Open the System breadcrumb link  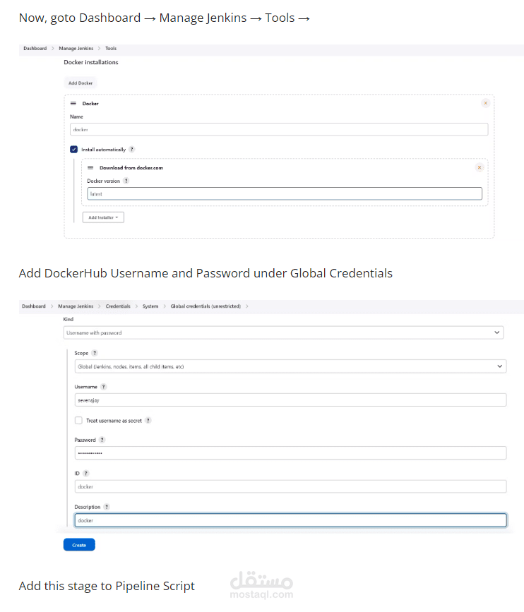tap(150, 306)
